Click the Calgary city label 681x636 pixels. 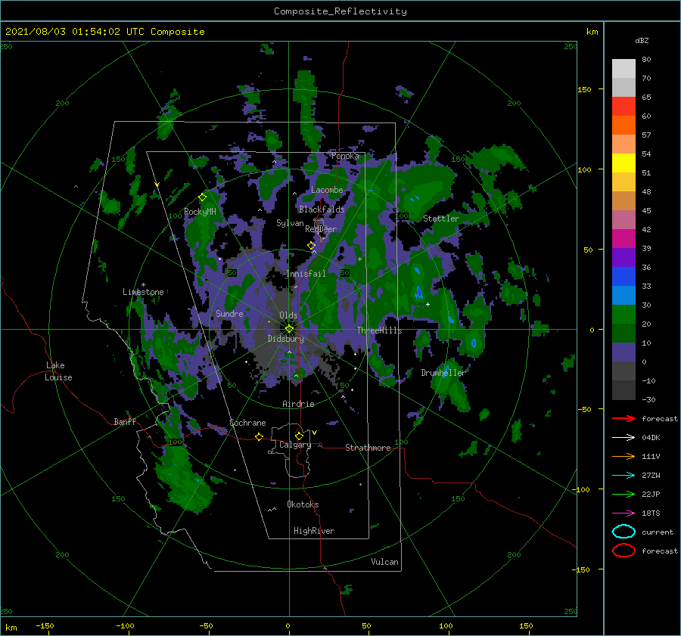pyautogui.click(x=295, y=445)
